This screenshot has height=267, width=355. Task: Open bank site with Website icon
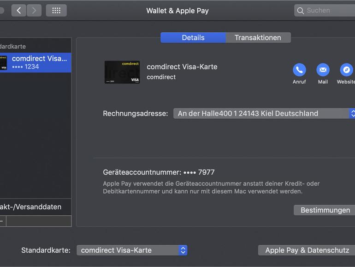coord(346,70)
